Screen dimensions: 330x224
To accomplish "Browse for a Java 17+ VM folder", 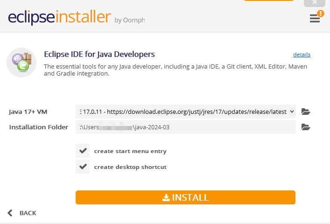I will coord(306,112).
